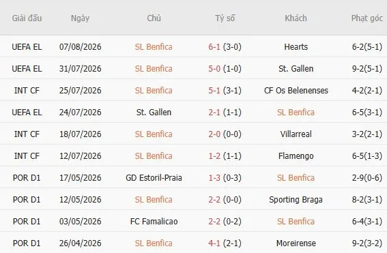The height and width of the screenshot is (253, 387).
Task: Open the Flamengo team link
Action: click(296, 156)
